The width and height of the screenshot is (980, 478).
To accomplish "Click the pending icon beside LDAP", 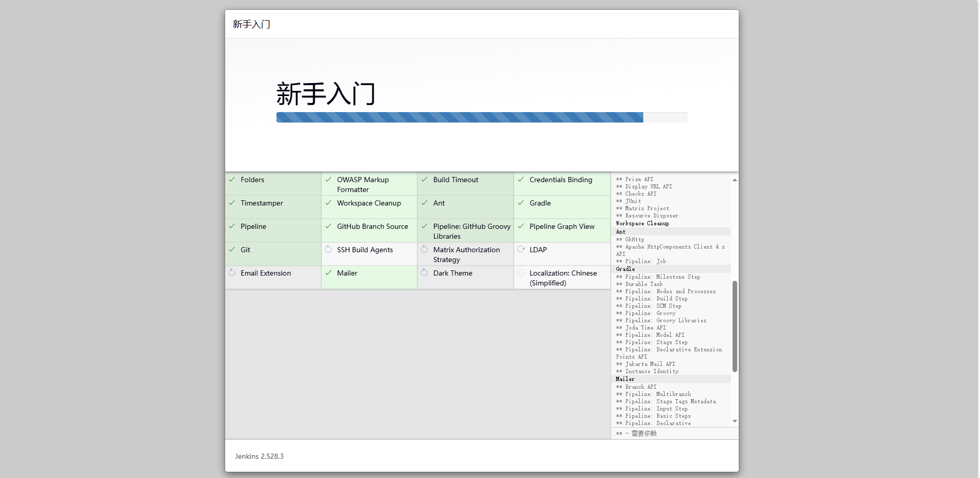I will [x=521, y=250].
